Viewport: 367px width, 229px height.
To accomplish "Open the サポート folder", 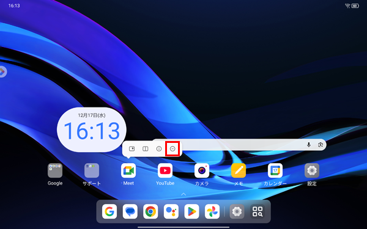I will (x=92, y=170).
